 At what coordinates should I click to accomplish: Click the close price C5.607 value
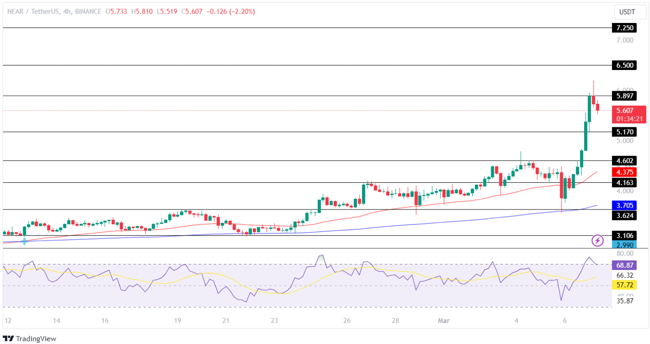[x=192, y=12]
